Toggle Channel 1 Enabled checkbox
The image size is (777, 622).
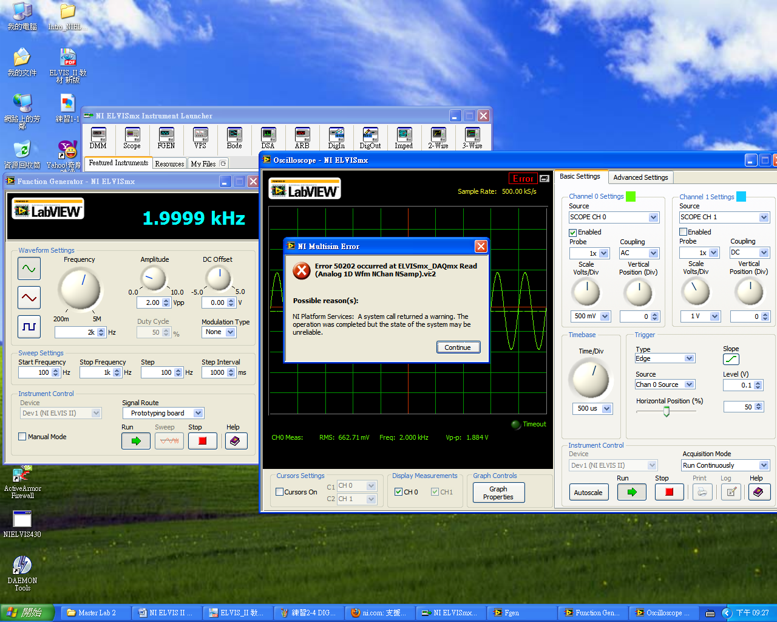(x=683, y=232)
